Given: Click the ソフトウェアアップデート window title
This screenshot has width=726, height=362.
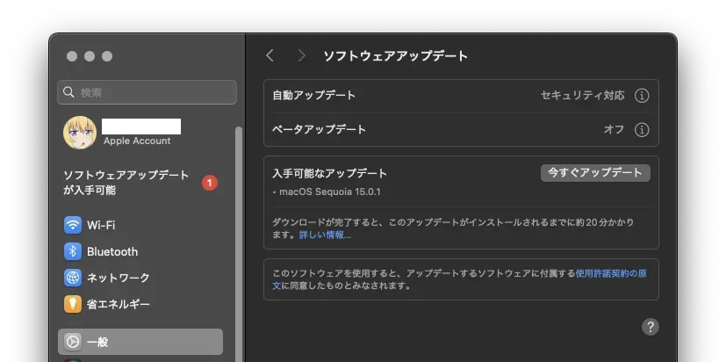Looking at the screenshot, I should click(395, 56).
